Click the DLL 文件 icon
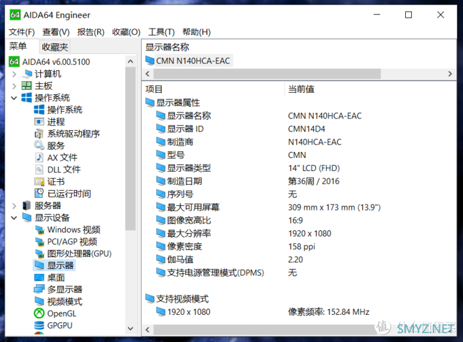463x342 pixels. [39, 170]
